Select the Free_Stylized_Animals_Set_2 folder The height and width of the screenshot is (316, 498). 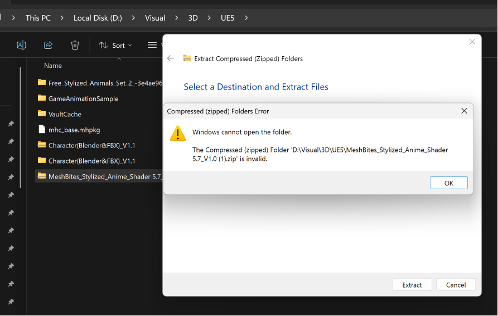pos(99,83)
